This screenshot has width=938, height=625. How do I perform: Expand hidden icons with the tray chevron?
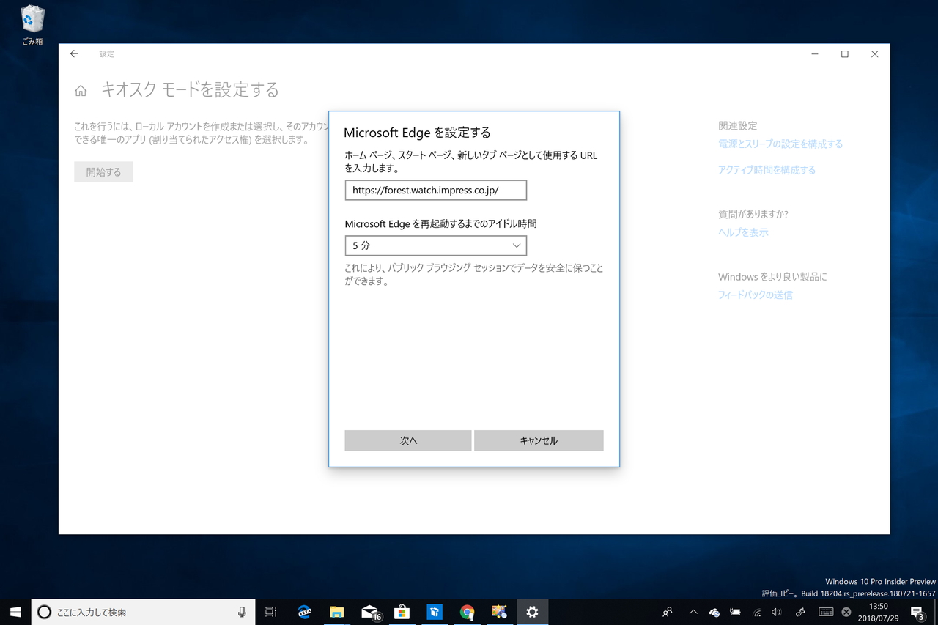[x=692, y=612]
